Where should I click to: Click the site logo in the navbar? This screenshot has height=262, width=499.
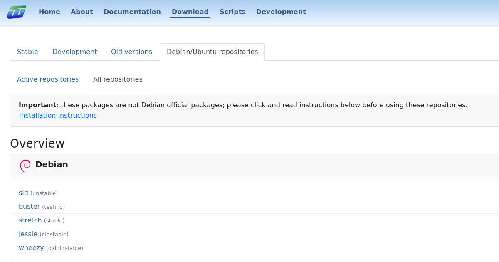17,12
